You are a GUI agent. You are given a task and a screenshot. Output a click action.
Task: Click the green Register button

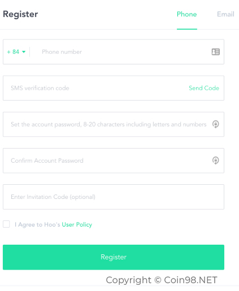tap(114, 257)
